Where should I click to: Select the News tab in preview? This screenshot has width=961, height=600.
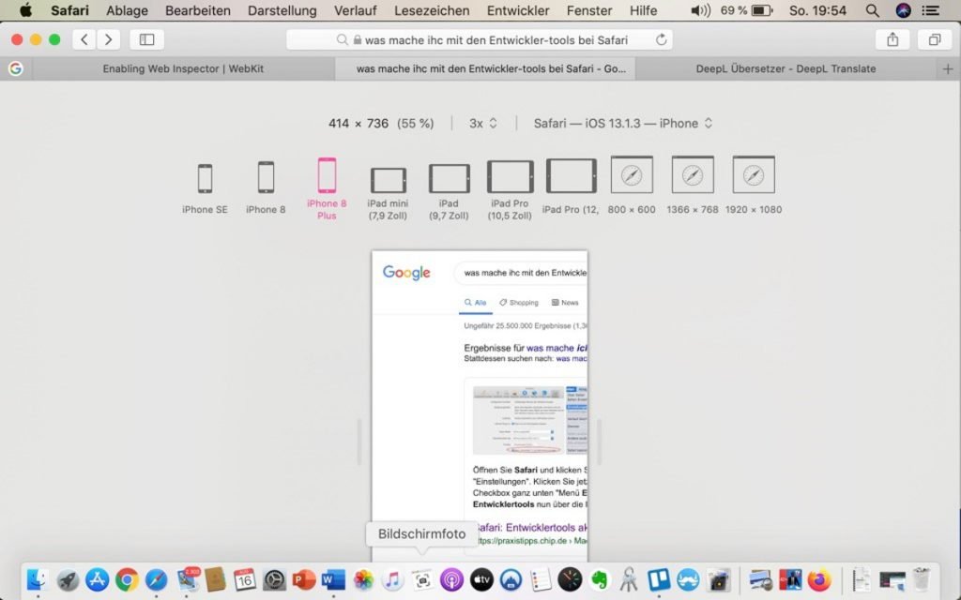click(x=564, y=303)
